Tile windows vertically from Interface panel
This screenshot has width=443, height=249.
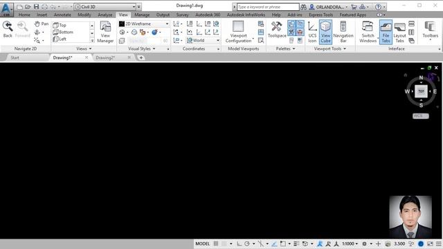(x=411, y=33)
